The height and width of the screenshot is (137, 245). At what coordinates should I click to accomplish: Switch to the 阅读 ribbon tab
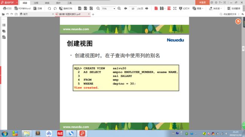[x=25, y=3]
